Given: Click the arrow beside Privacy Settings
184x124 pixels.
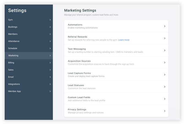Looking at the screenshot, I should point(165,111).
